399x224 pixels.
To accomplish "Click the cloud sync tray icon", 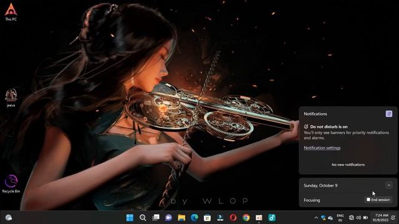I will point(330,218).
